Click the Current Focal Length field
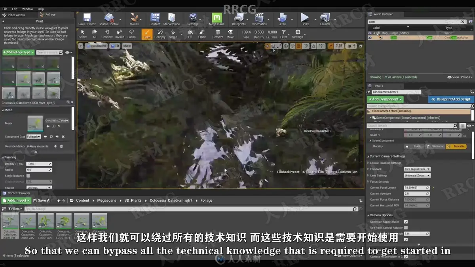This screenshot has height=267, width=475. coord(416,187)
